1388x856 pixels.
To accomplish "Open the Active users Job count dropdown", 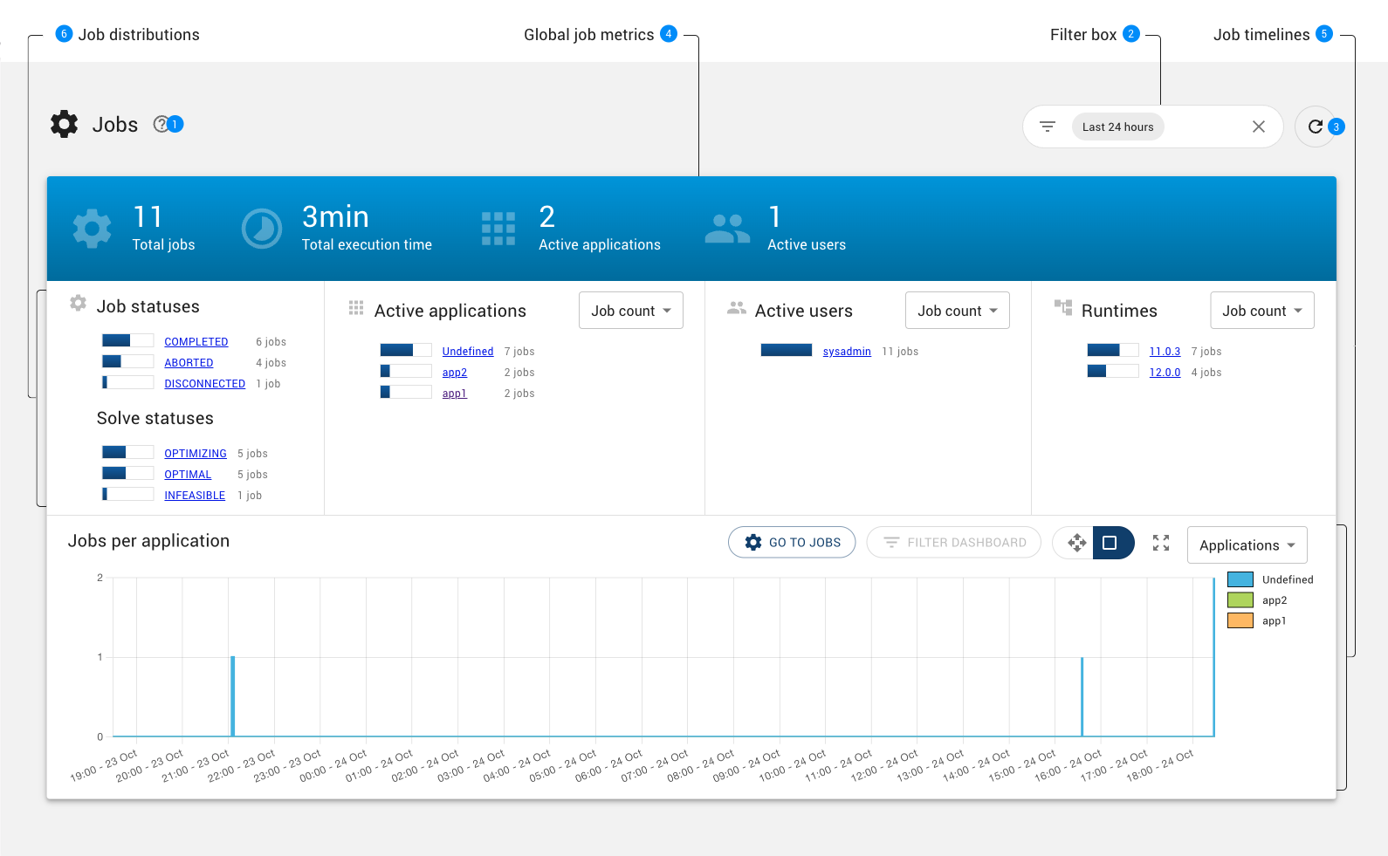I will pos(957,311).
